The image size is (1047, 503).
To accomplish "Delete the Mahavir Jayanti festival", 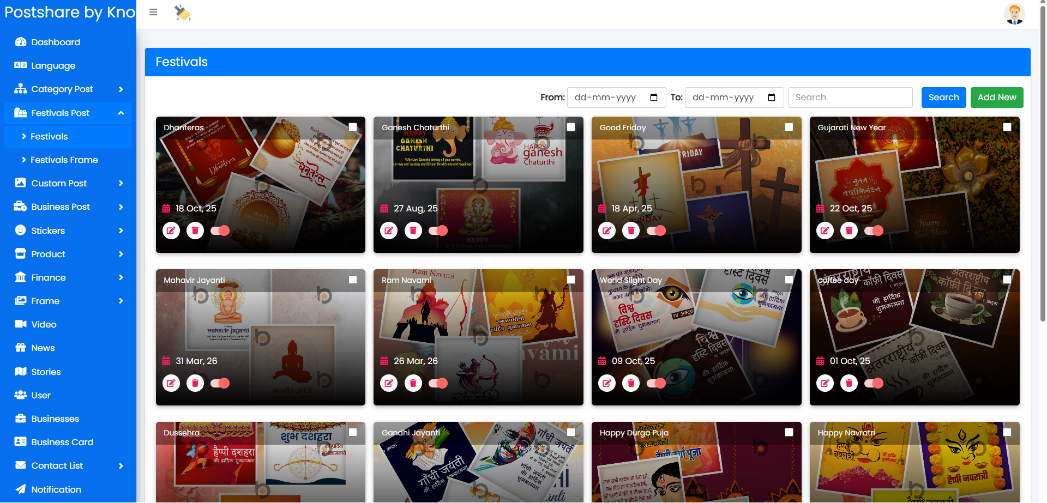I will point(195,383).
